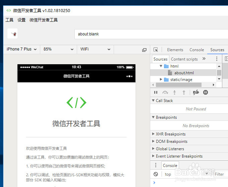Open the 微信开发者工具 menu
Viewport: 228px width, 187px height.
[x=44, y=20]
